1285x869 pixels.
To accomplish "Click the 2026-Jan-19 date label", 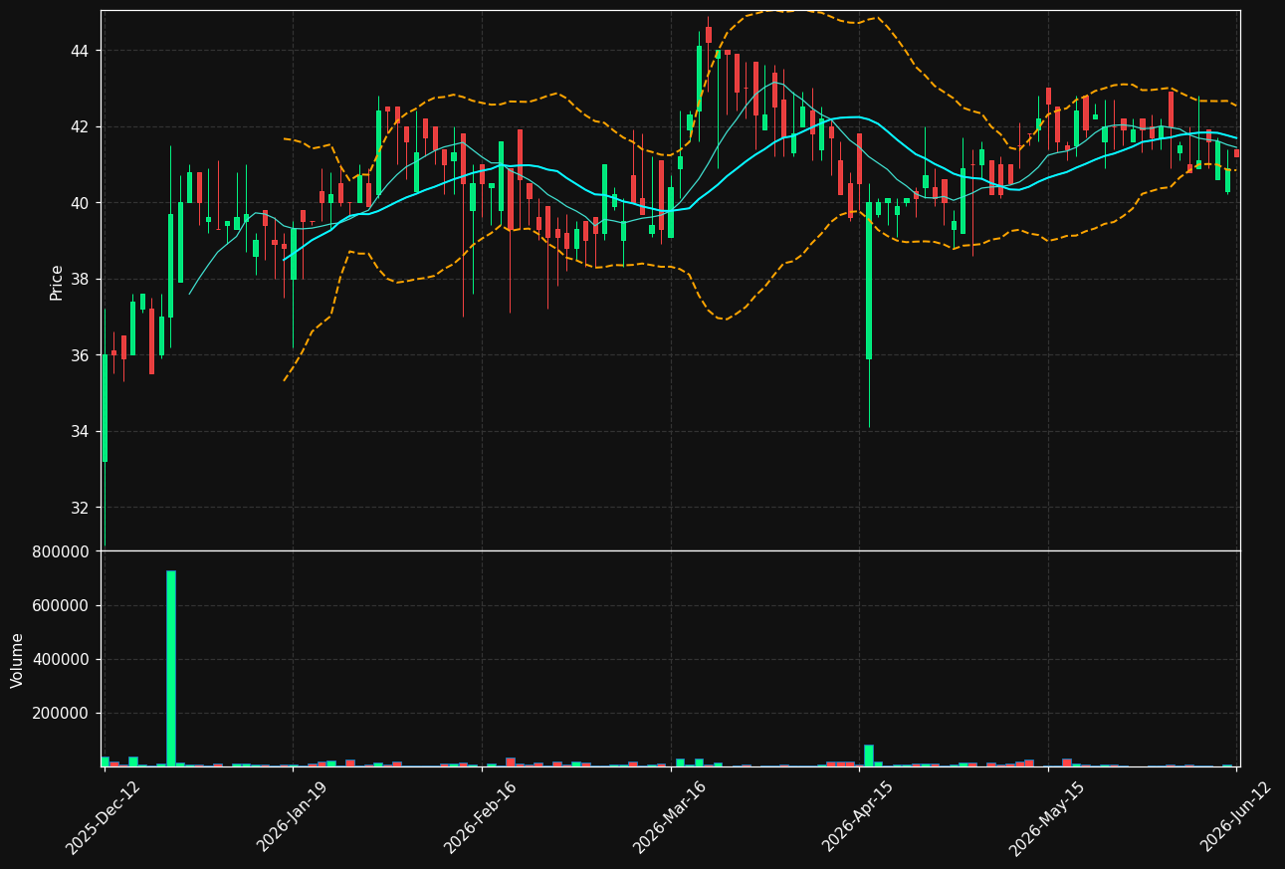I will point(293,817).
